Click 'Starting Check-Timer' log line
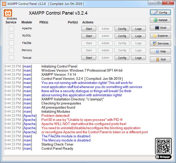This screenshot has height=163, width=176. (58, 144)
